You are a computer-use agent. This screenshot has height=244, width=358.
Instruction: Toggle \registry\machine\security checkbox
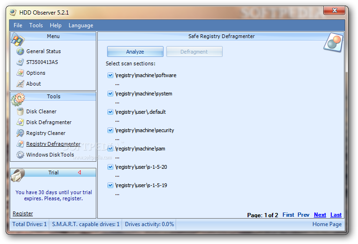[x=110, y=130]
